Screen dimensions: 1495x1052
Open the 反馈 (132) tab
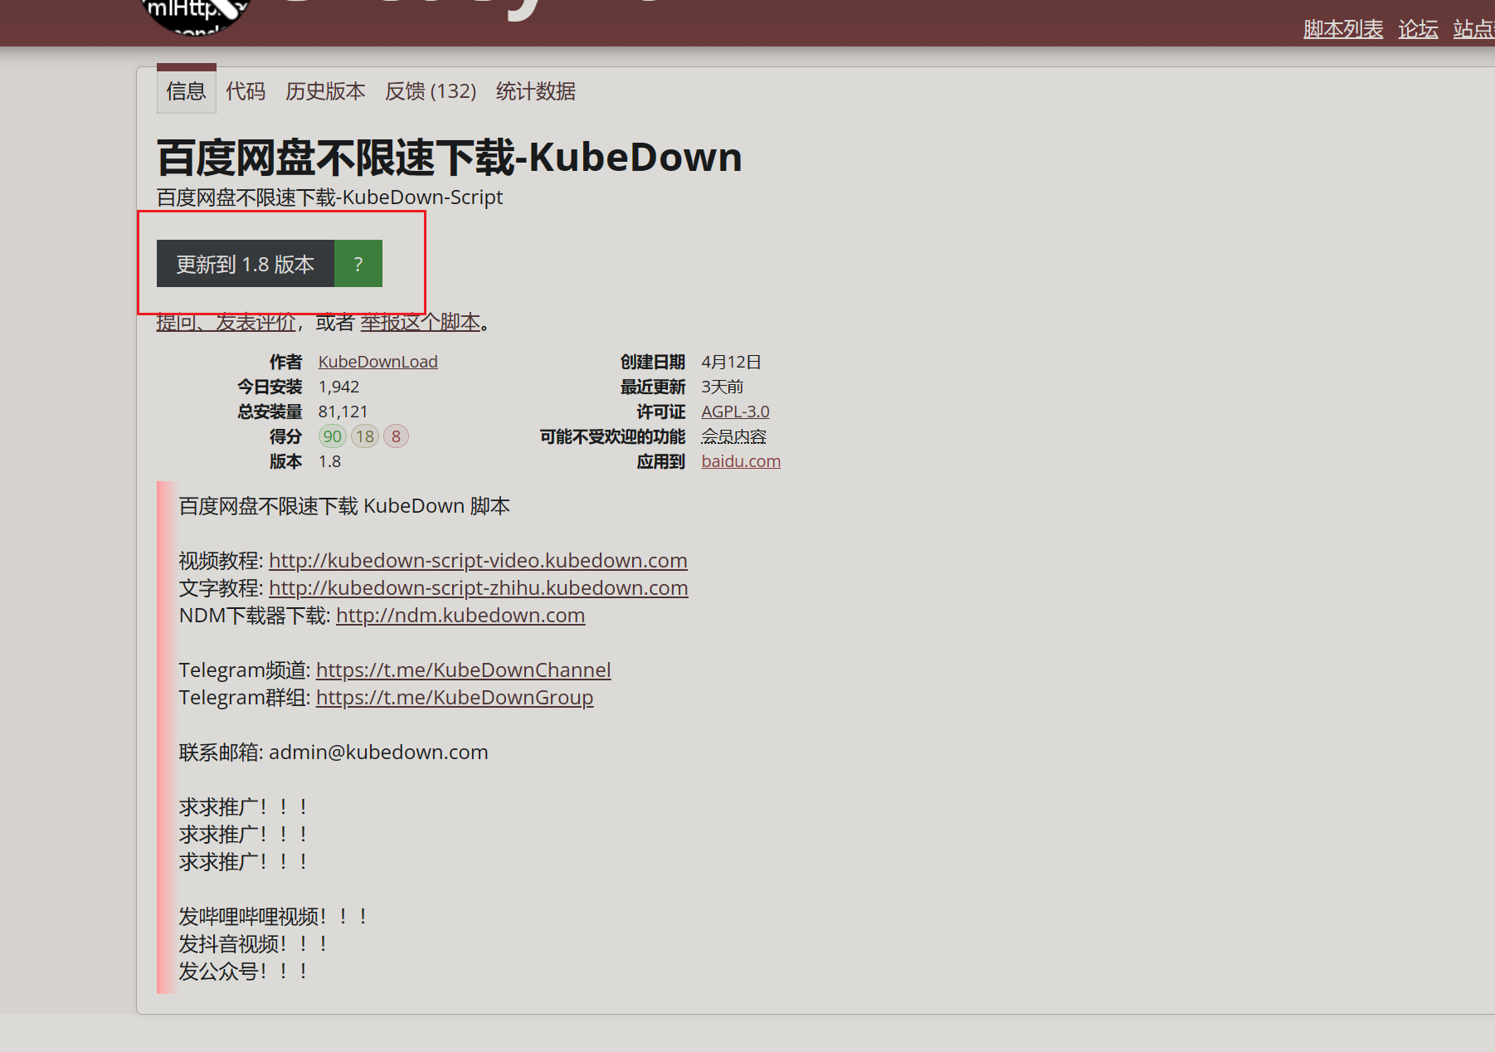[x=431, y=91]
